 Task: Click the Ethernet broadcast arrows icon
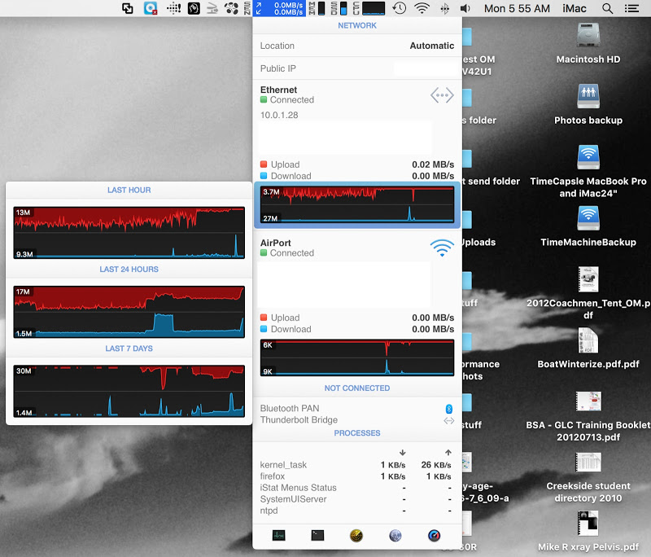click(442, 95)
